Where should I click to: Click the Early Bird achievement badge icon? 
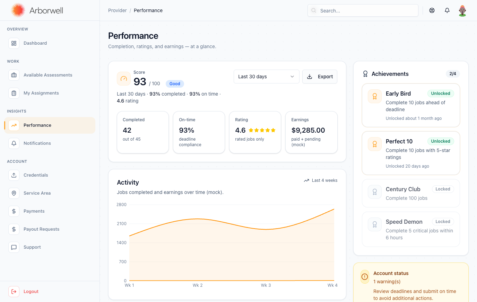click(x=375, y=97)
